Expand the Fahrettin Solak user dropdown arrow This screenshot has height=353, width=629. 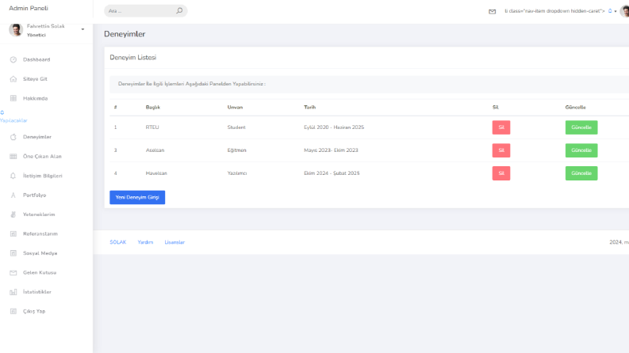point(82,29)
